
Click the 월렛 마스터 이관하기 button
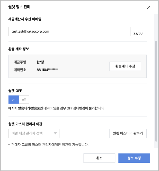point(128,133)
